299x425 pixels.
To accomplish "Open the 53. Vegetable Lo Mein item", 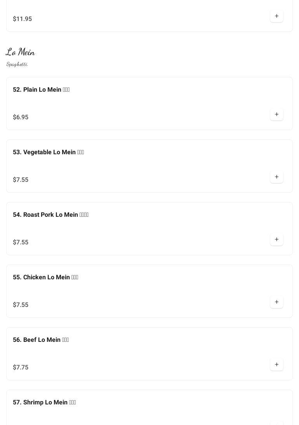I will coord(48,152).
